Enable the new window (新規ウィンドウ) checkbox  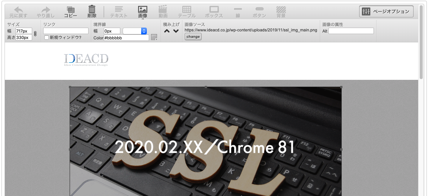pos(47,37)
